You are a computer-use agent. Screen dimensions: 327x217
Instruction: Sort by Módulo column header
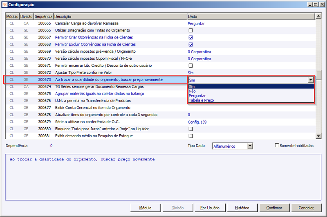click(12, 16)
